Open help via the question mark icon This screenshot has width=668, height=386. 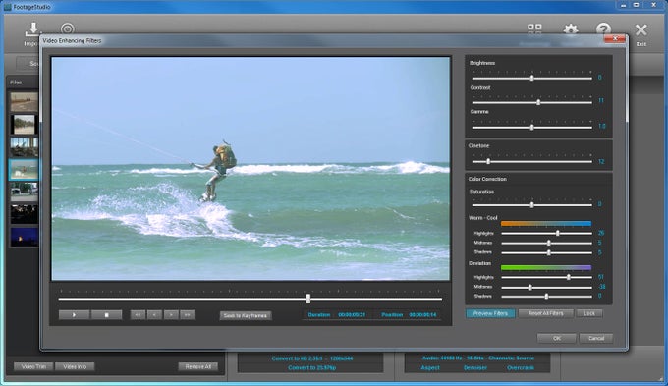[603, 28]
